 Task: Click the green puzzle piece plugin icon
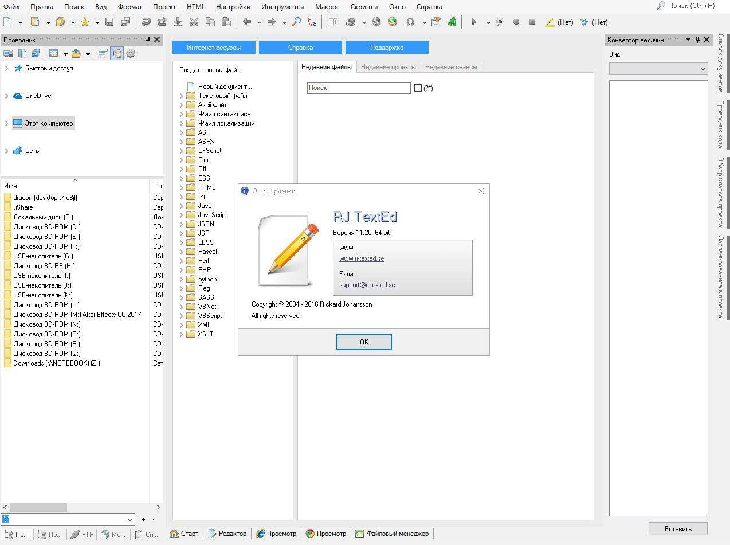[452, 22]
